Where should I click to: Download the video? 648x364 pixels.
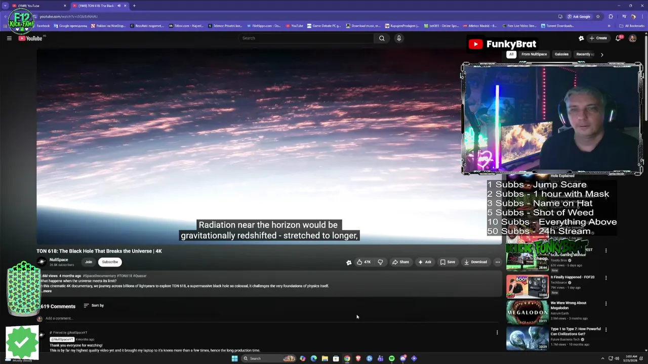476,262
